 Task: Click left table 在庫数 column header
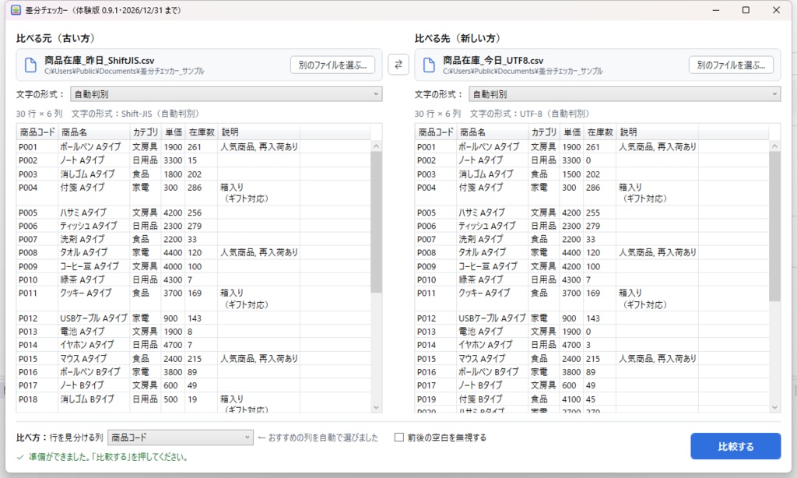pyautogui.click(x=202, y=132)
